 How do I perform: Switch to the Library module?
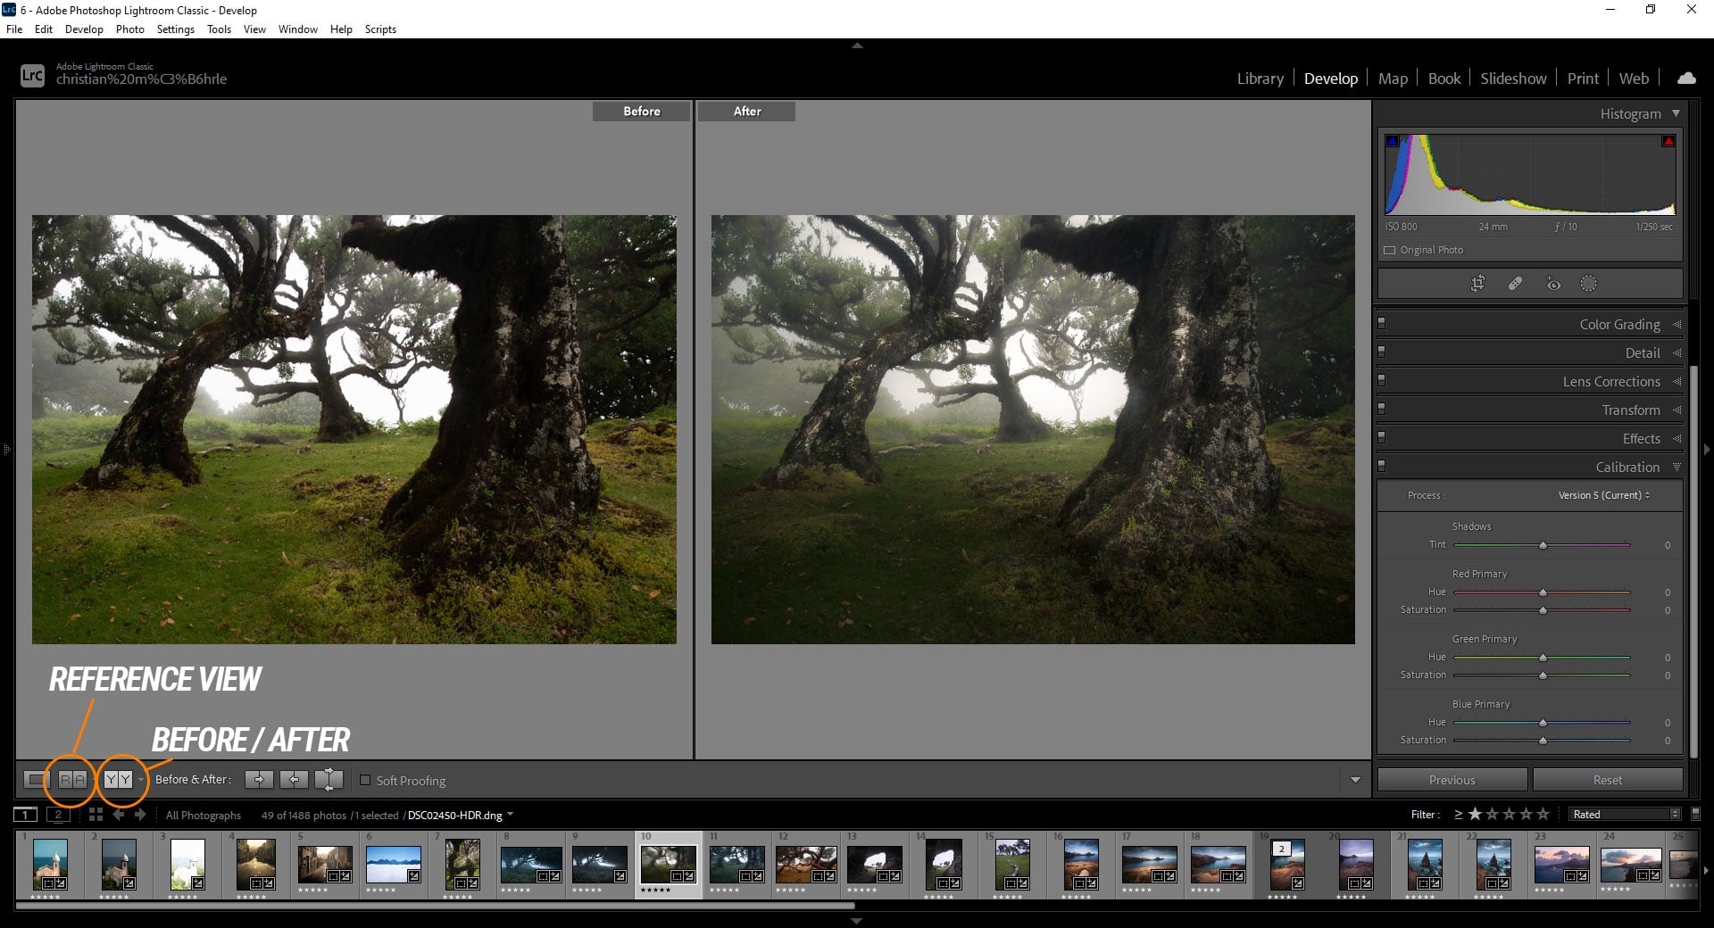pyautogui.click(x=1260, y=78)
